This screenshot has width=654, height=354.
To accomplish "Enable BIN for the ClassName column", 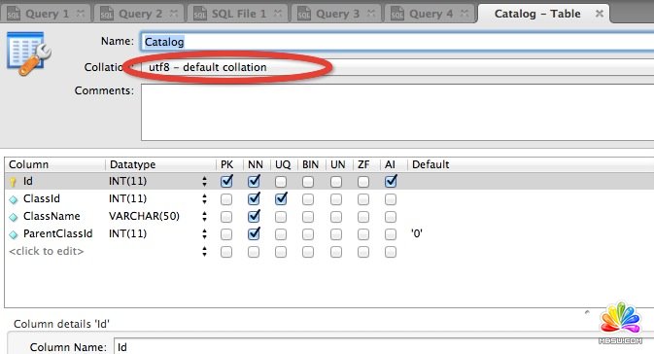I will (x=308, y=217).
